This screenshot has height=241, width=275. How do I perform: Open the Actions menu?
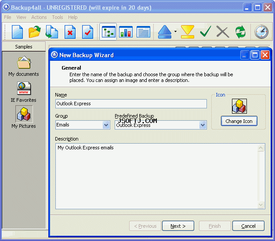pos(39,17)
